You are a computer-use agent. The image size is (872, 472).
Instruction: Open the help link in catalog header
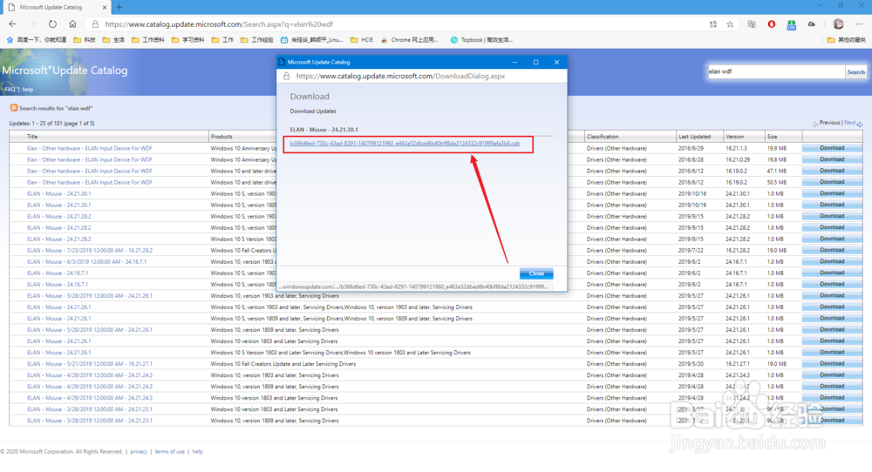(28, 90)
